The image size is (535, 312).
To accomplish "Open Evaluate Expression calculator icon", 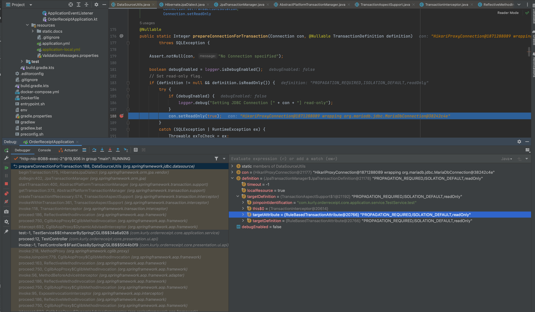I will coord(136,150).
